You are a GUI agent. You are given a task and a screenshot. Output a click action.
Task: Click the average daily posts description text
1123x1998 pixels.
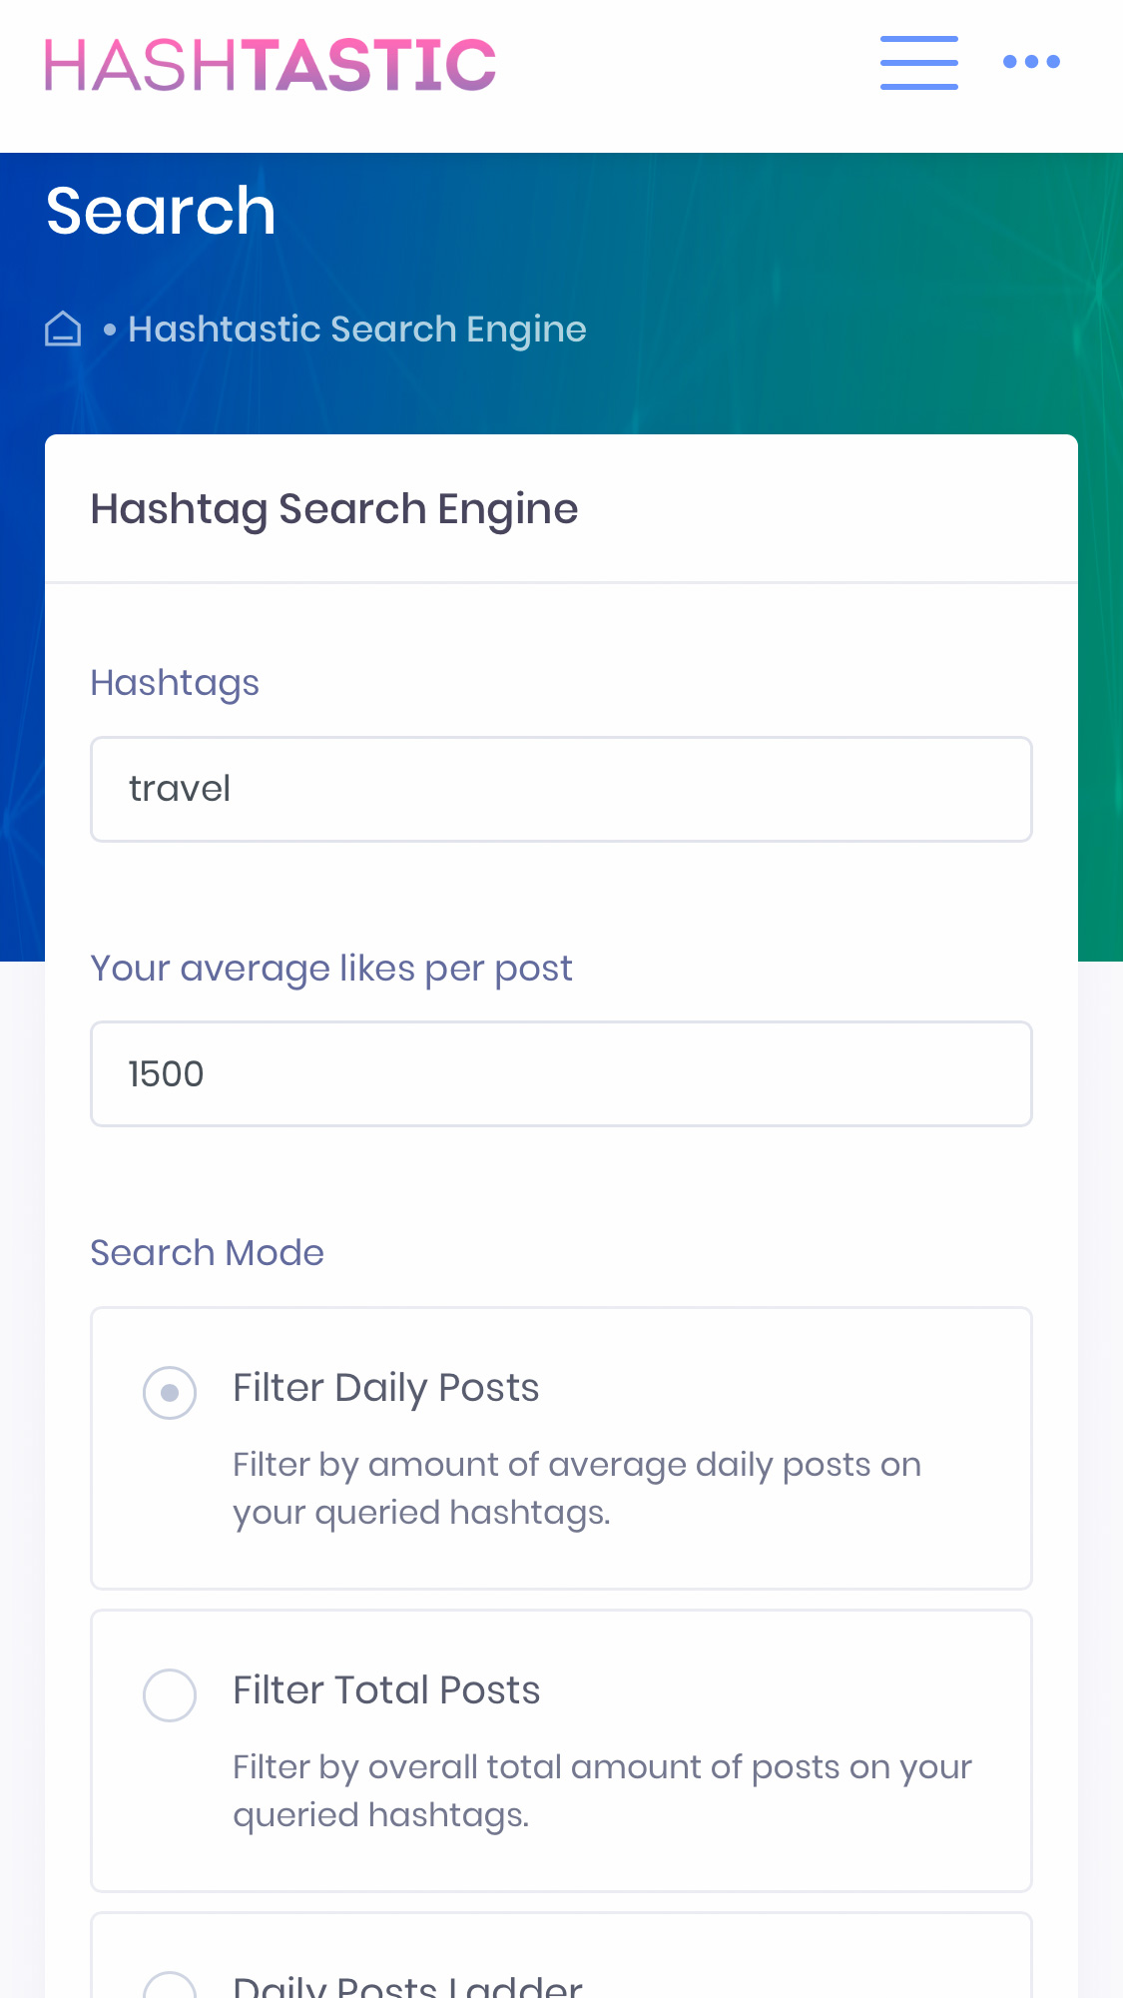click(576, 1488)
